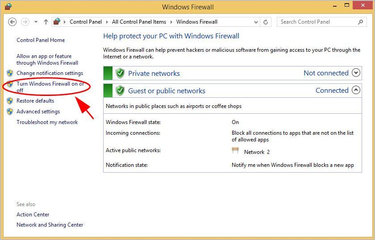Viewport: 375px width, 240px height.
Task: Select the Control Panel breadcrumb
Action: coord(86,22)
